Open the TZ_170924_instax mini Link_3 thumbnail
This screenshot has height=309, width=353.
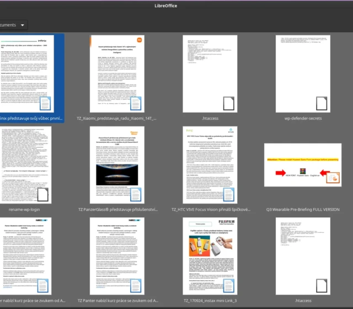(210, 256)
